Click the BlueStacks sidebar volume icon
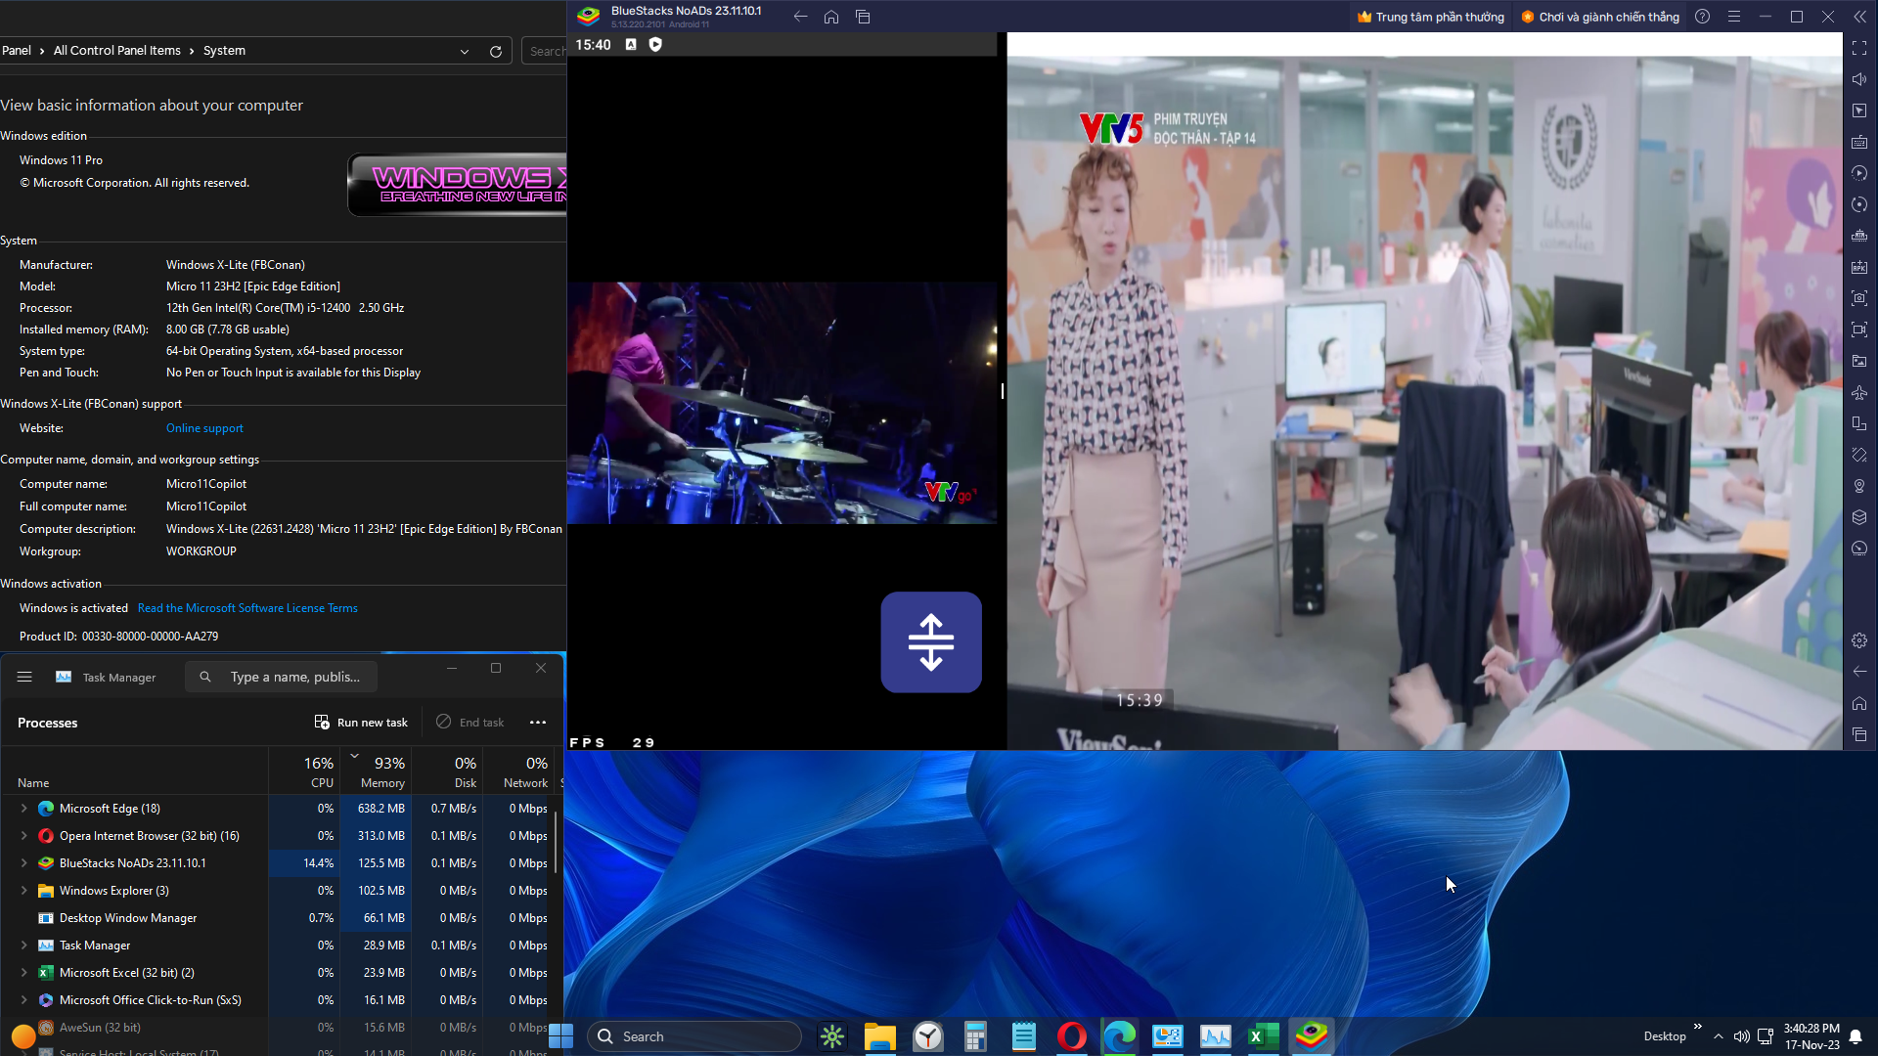The image size is (1878, 1056). tap(1859, 79)
